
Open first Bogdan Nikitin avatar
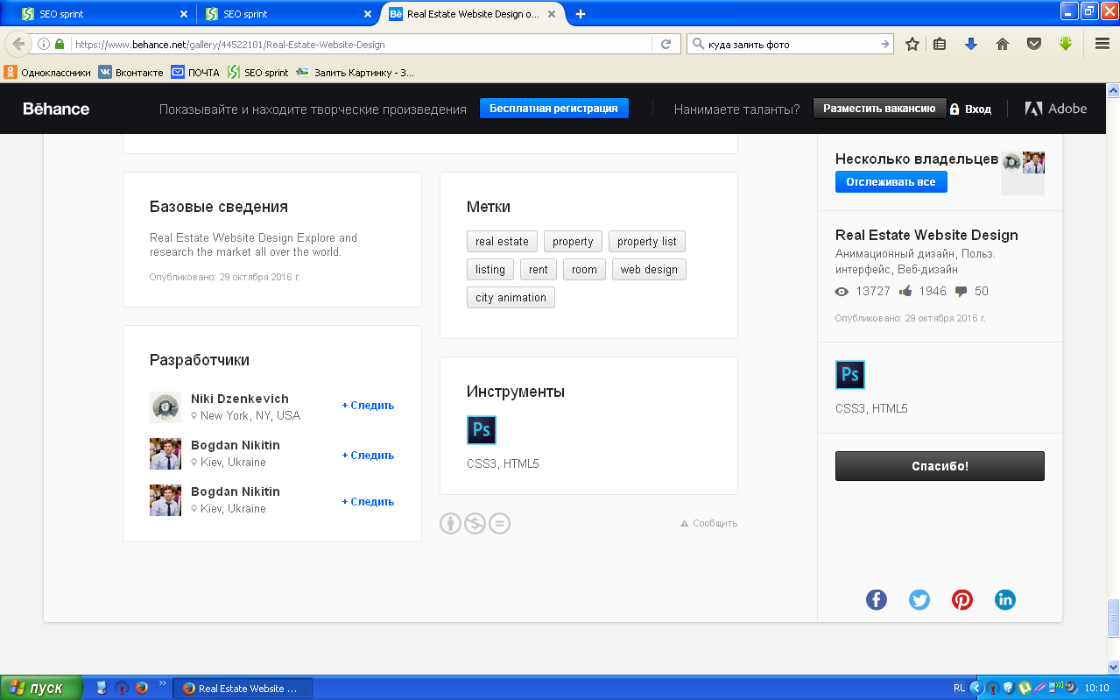coord(166,454)
